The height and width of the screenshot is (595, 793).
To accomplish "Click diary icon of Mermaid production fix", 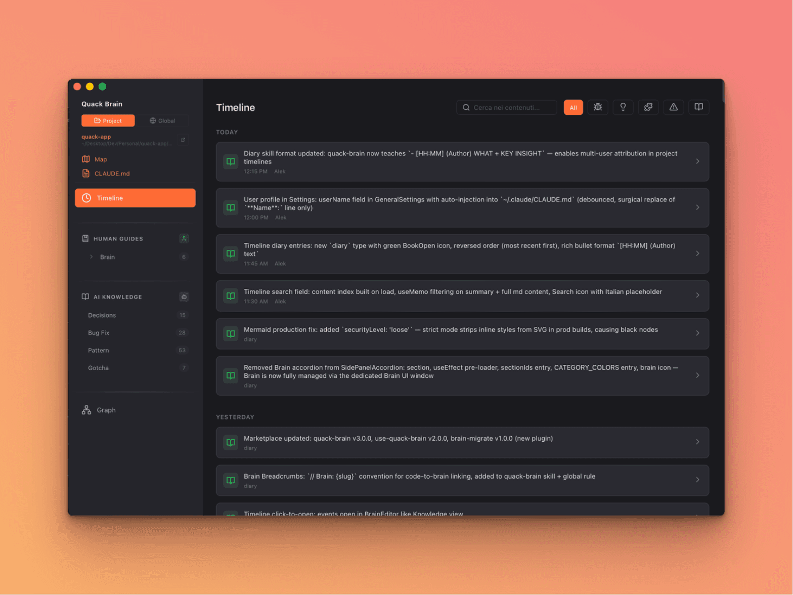I will pos(231,333).
